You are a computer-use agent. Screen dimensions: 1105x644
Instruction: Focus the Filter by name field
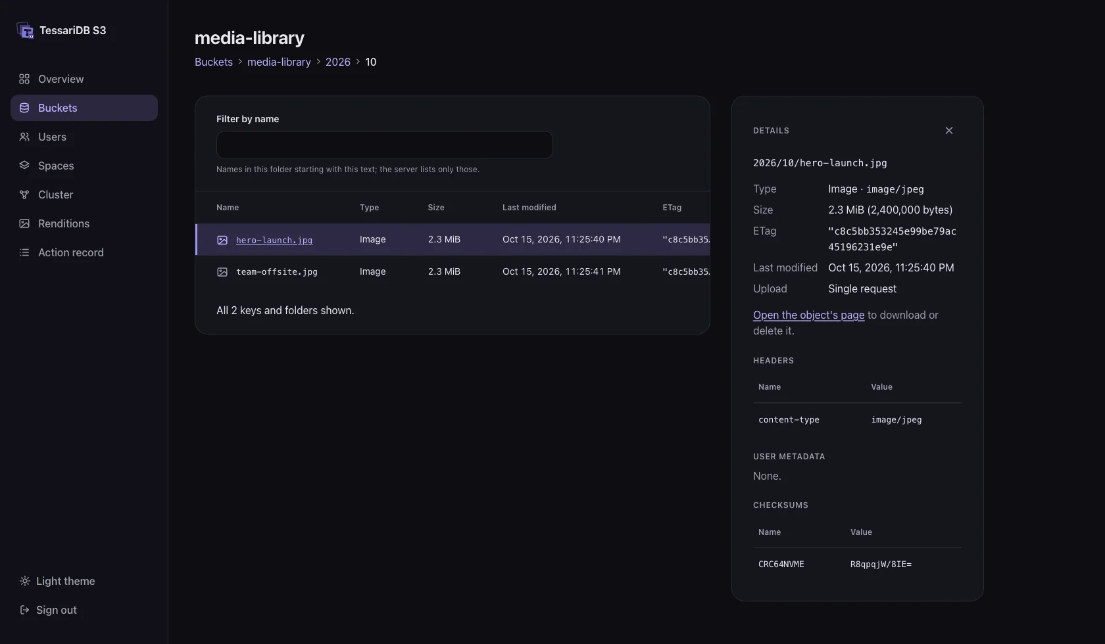click(385, 145)
